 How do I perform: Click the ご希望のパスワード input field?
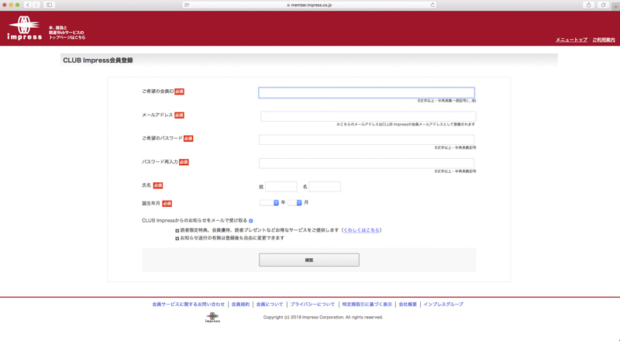pyautogui.click(x=367, y=139)
